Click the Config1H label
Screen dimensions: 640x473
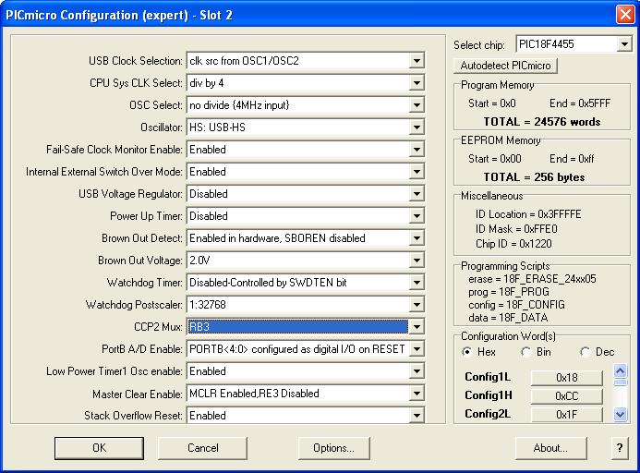[x=489, y=395]
